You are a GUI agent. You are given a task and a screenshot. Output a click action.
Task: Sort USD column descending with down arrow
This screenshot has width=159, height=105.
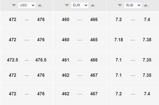14,5
